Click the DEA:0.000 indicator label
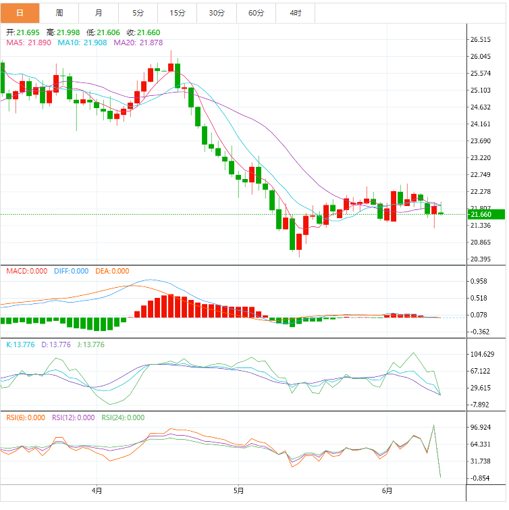 [x=112, y=271]
